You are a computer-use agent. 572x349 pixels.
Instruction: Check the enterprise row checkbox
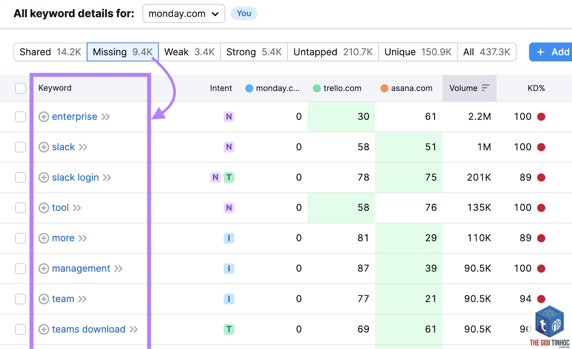tap(21, 117)
